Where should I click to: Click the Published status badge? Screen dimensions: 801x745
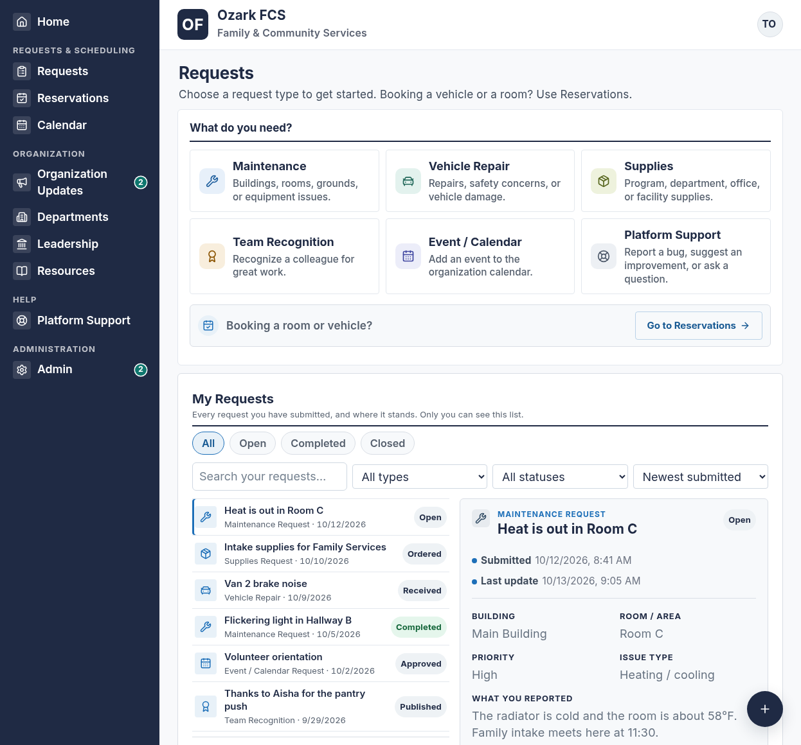point(420,707)
